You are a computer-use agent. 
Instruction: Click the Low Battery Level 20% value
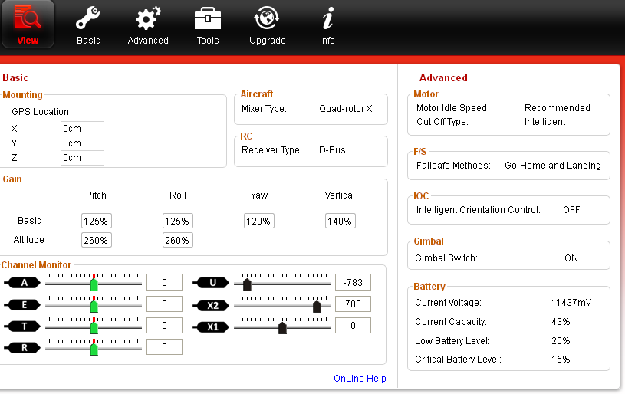[x=561, y=341]
